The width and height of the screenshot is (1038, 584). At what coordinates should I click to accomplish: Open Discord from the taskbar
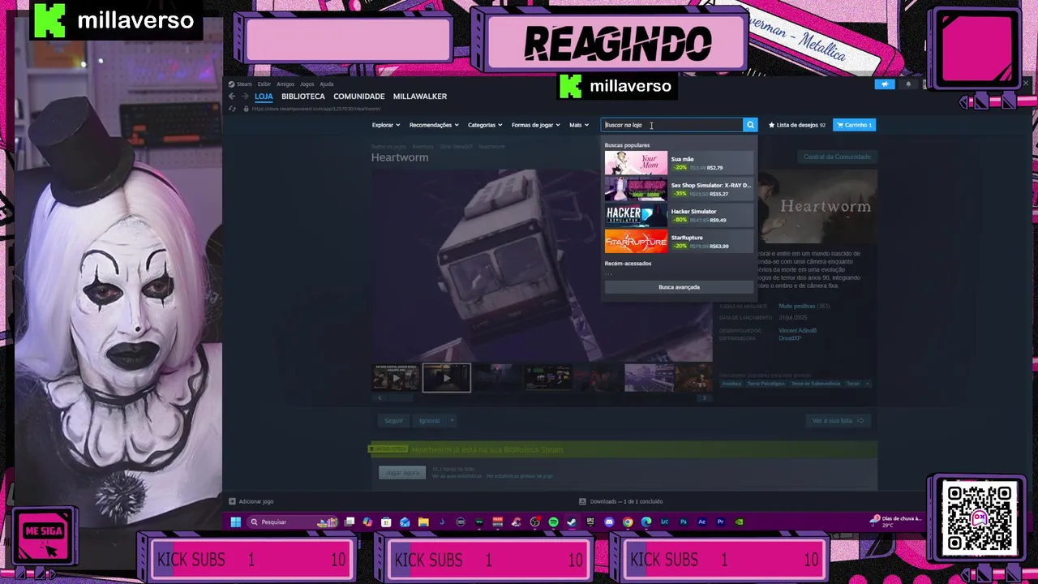point(609,522)
